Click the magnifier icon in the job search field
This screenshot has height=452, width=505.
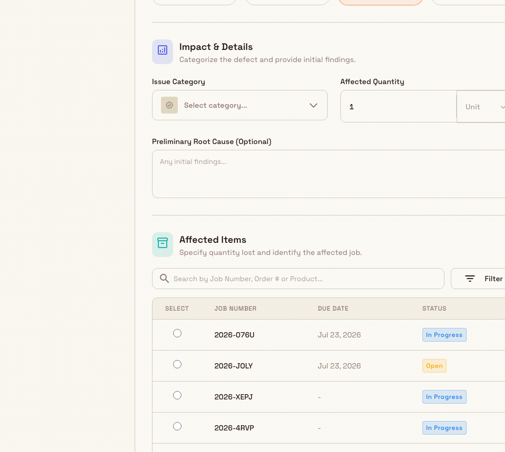tap(164, 279)
